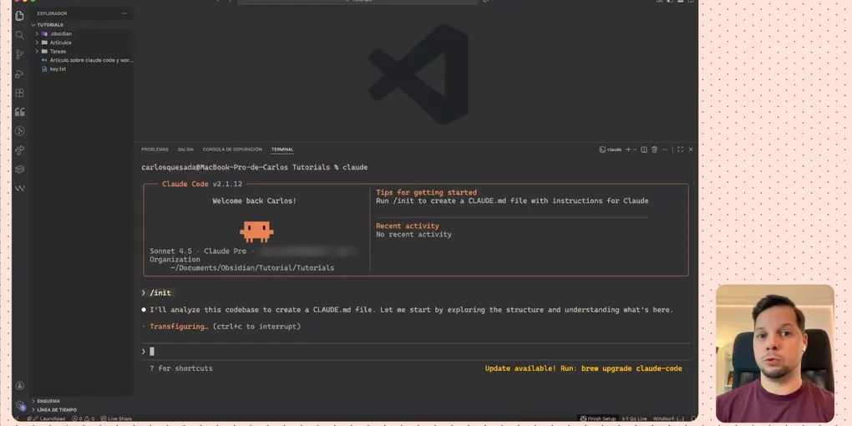Click the 'Claude Code v2.1.12' box title
This screenshot has width=852, height=426.
(x=202, y=185)
